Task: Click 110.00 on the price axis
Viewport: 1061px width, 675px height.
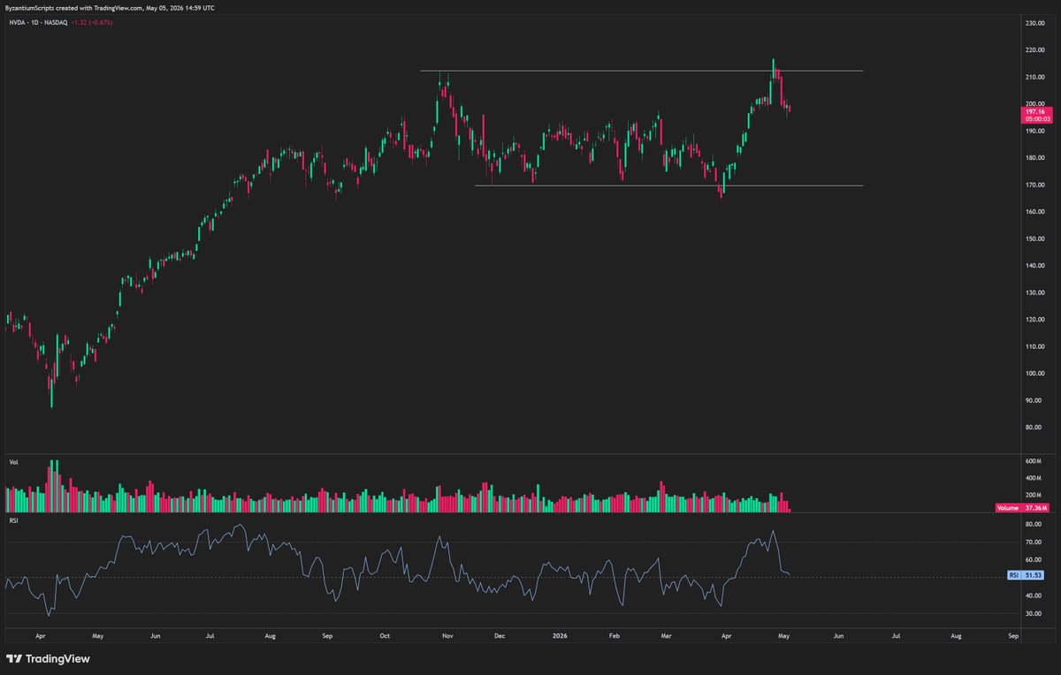Action: (1034, 346)
